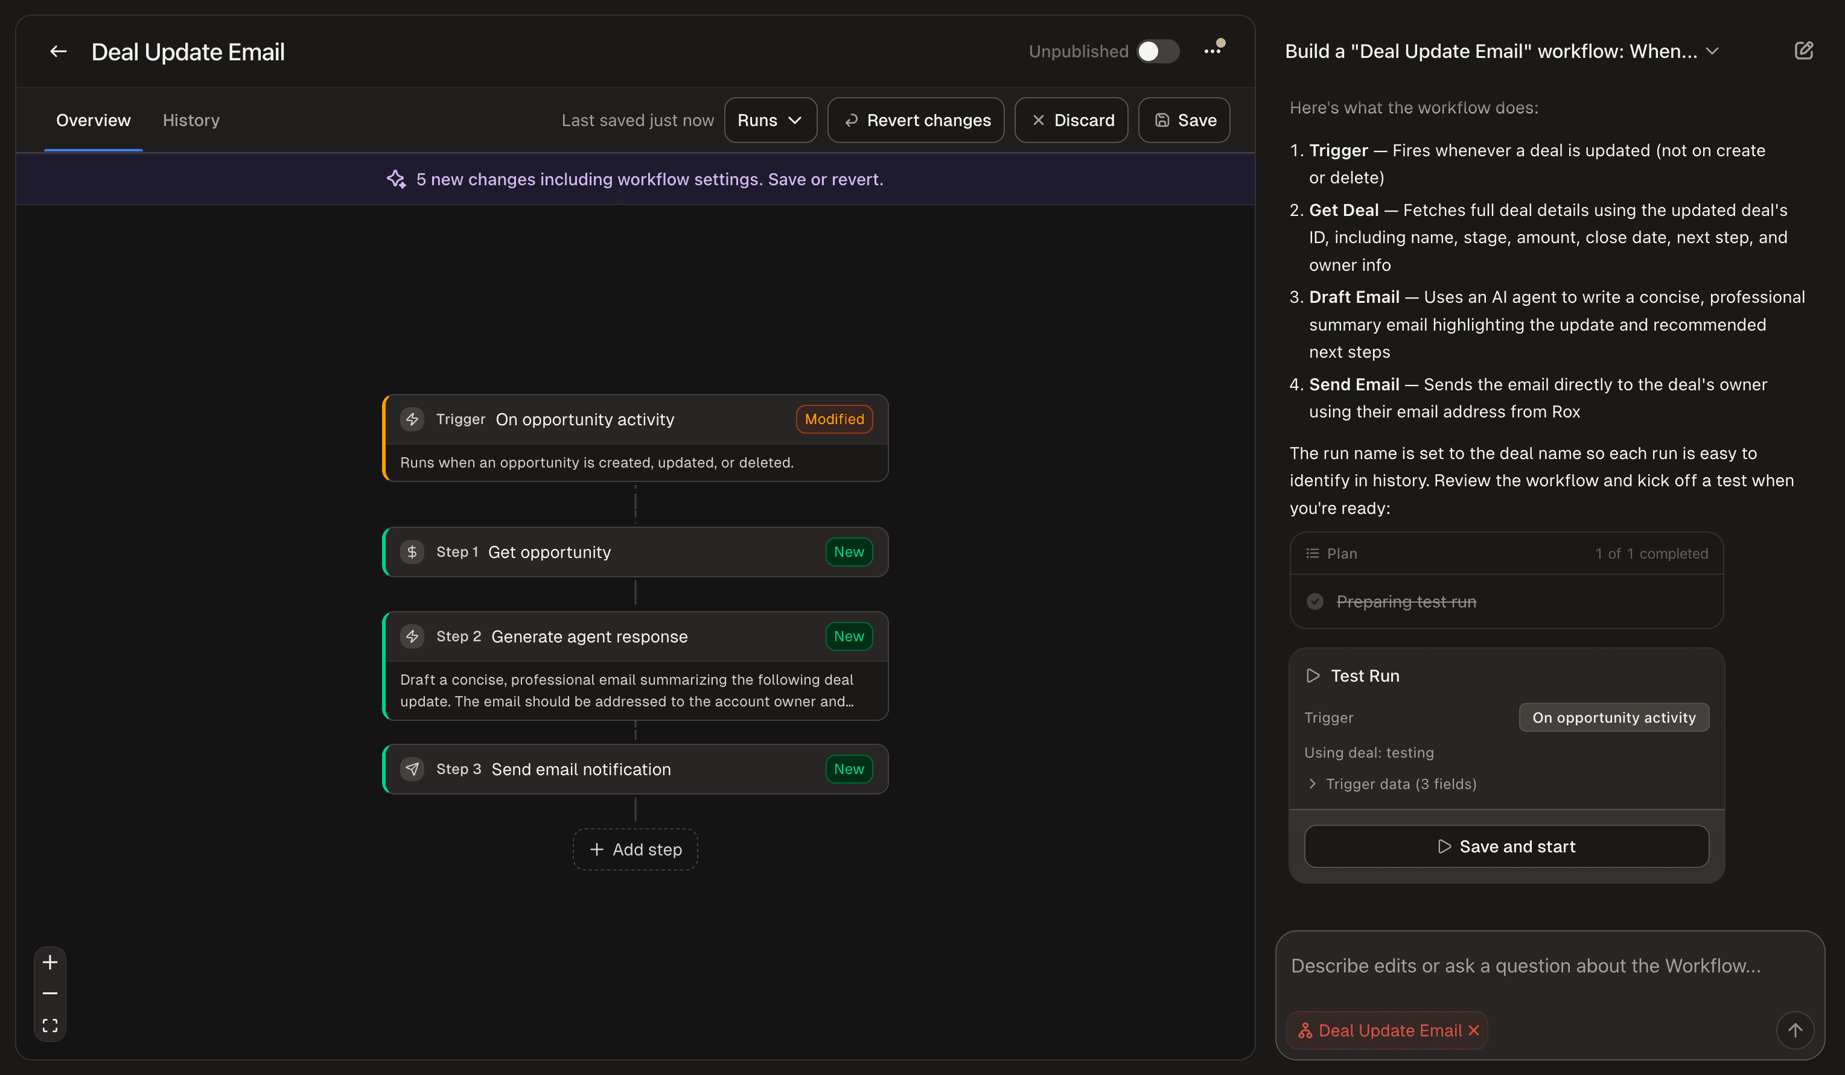
Task: Click the new chat compose icon
Action: tap(1803, 51)
